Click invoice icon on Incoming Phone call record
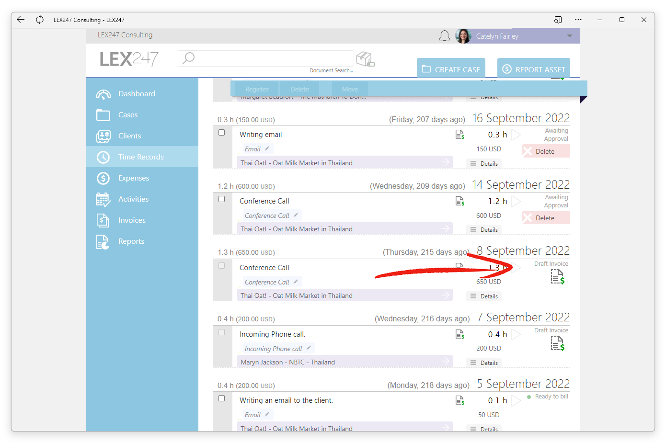Screen dimensions: 666x443 (x=459, y=334)
